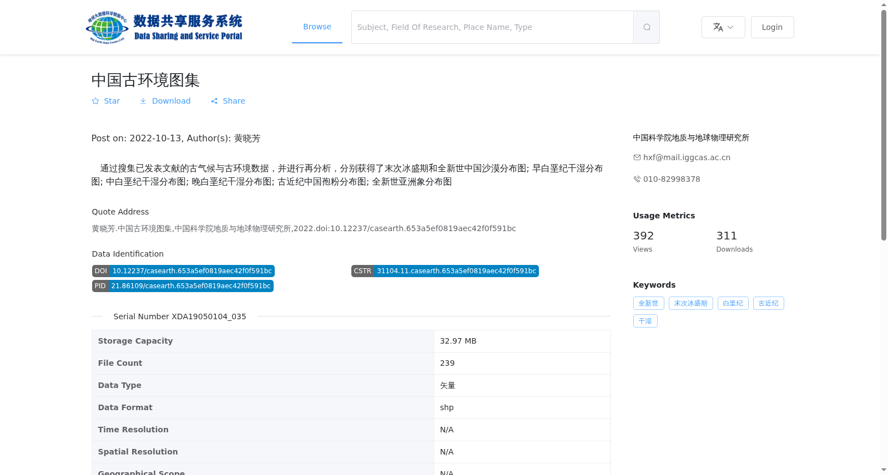Click the 311 downloads count

pyautogui.click(x=726, y=236)
